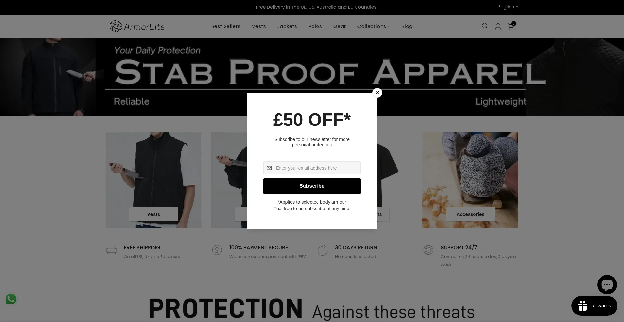624x322 pixels.
Task: Expand the Collections menu
Action: tap(373, 26)
